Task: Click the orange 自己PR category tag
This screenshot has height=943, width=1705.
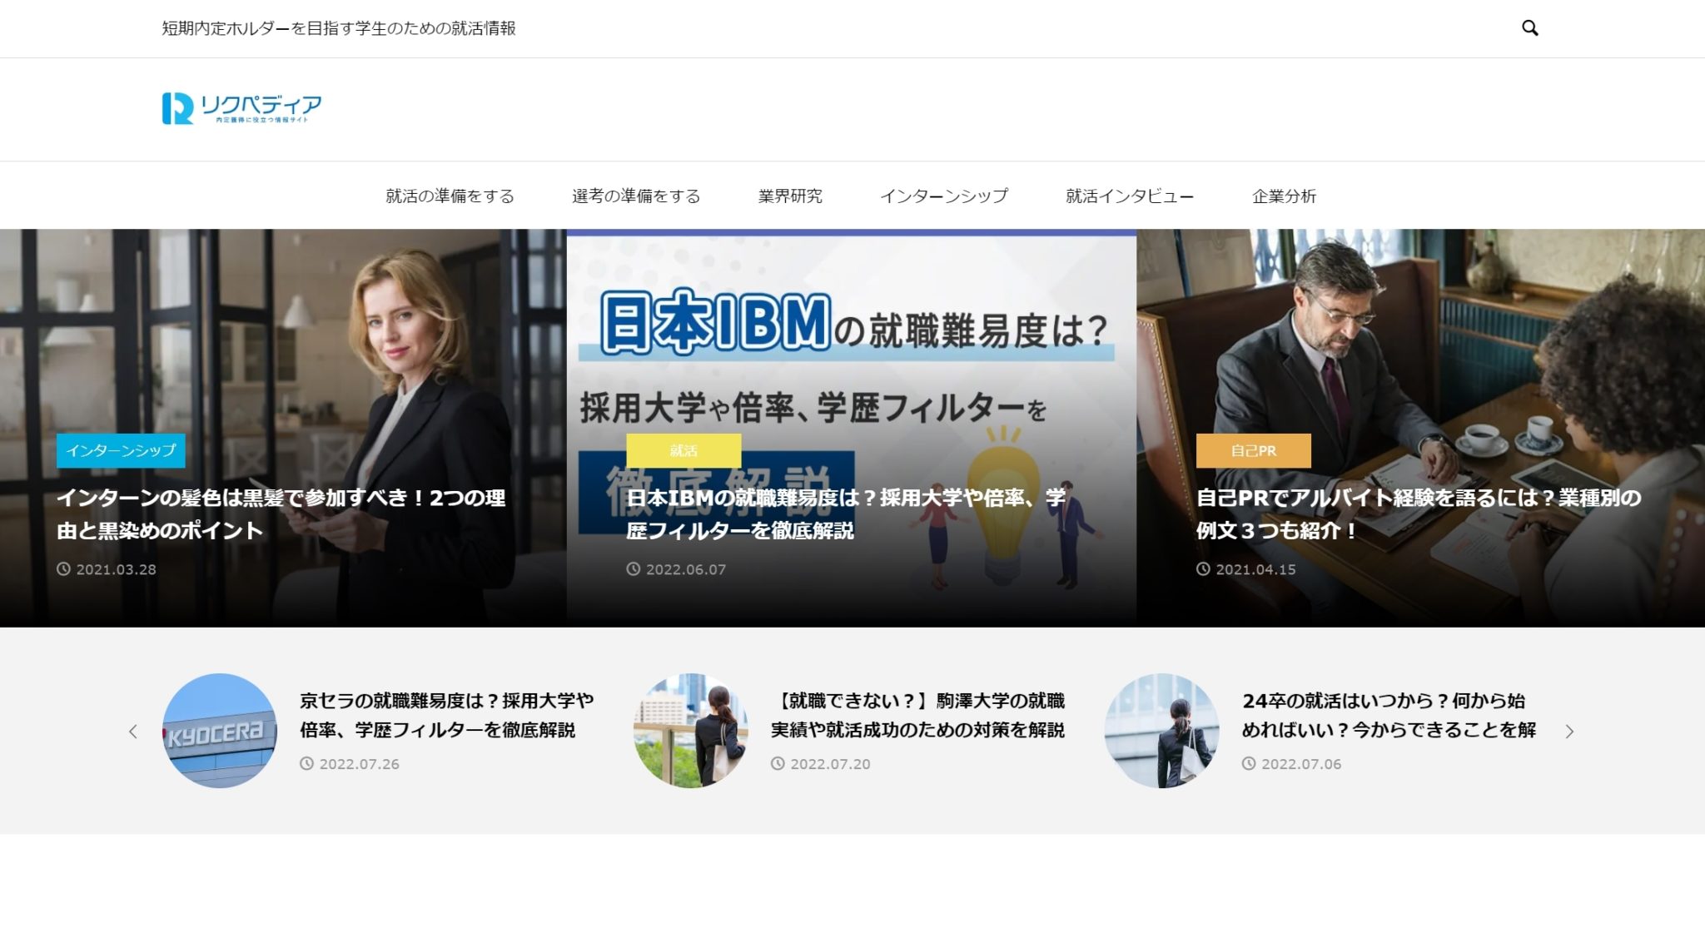Action: (x=1253, y=450)
